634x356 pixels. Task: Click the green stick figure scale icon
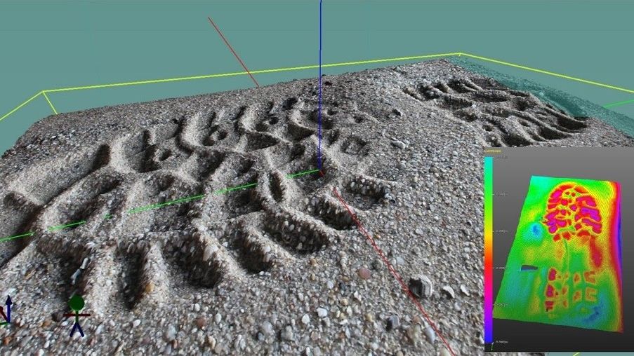(76, 313)
